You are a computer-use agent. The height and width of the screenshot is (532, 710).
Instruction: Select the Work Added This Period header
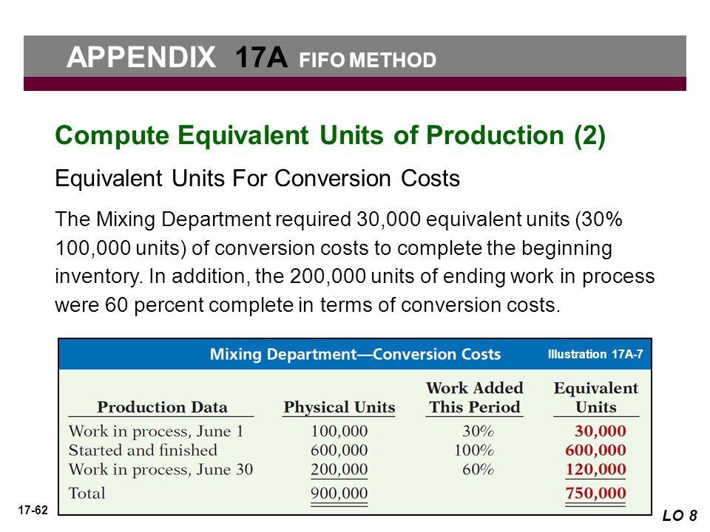click(x=475, y=398)
